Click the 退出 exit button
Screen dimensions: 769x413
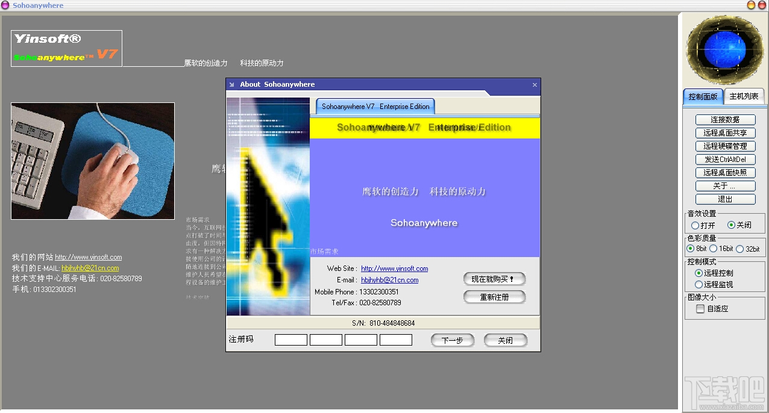(725, 199)
